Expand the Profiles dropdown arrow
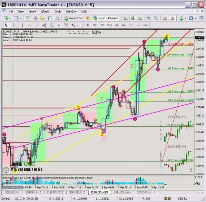 (21, 18)
